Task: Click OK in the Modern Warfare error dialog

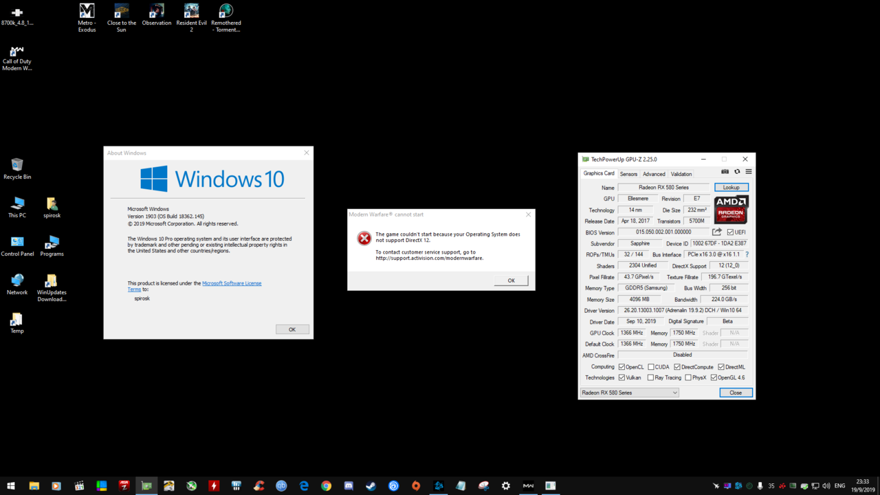Action: pos(511,280)
